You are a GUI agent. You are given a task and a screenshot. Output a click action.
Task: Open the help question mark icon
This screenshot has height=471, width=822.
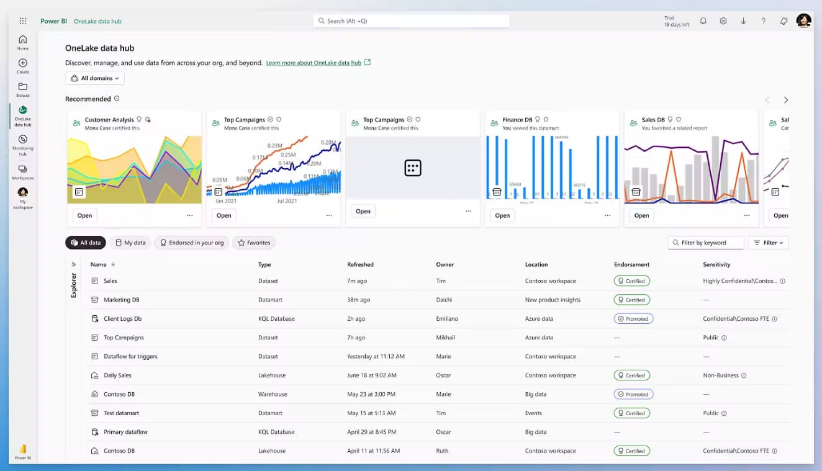tap(764, 21)
